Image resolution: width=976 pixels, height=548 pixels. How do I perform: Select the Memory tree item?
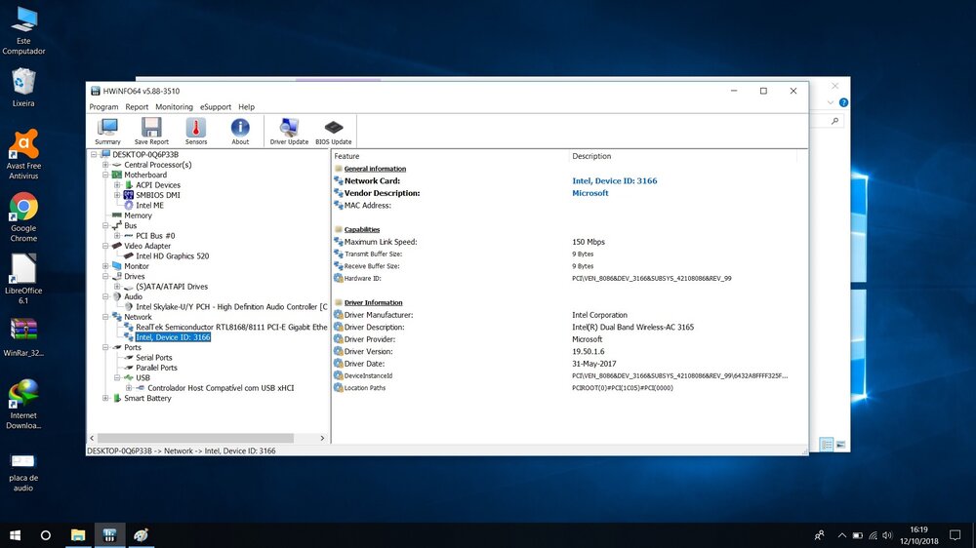pyautogui.click(x=138, y=215)
